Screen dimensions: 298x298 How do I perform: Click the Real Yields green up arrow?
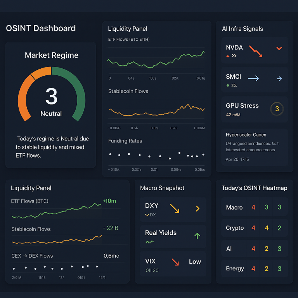(197, 235)
